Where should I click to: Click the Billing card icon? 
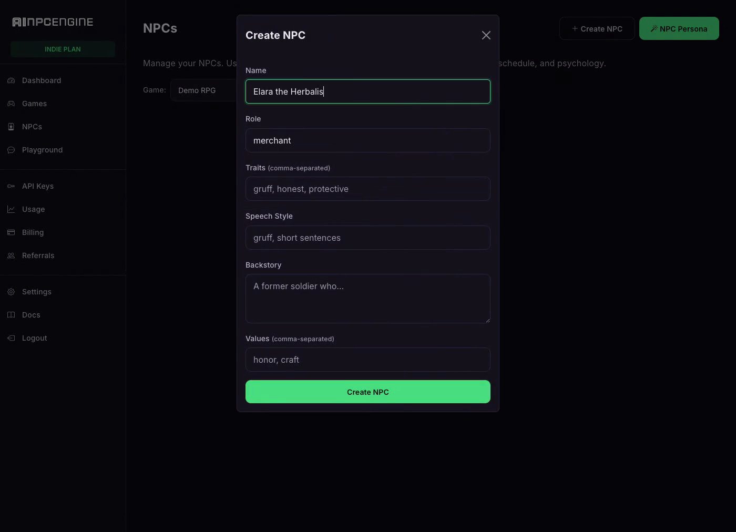(11, 232)
